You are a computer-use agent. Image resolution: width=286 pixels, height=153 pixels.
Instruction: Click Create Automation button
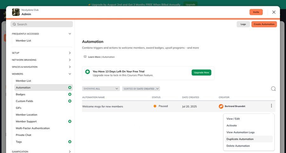[264, 24]
